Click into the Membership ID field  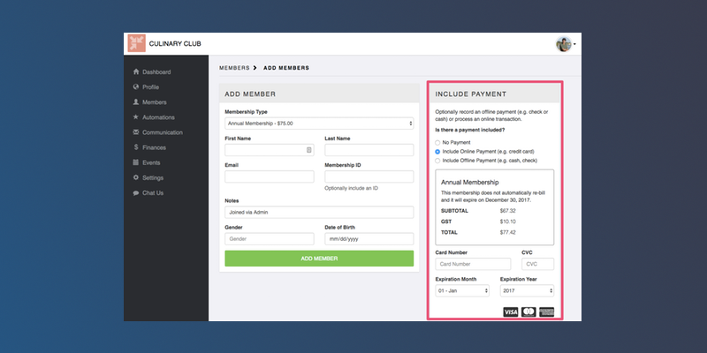pos(369,176)
